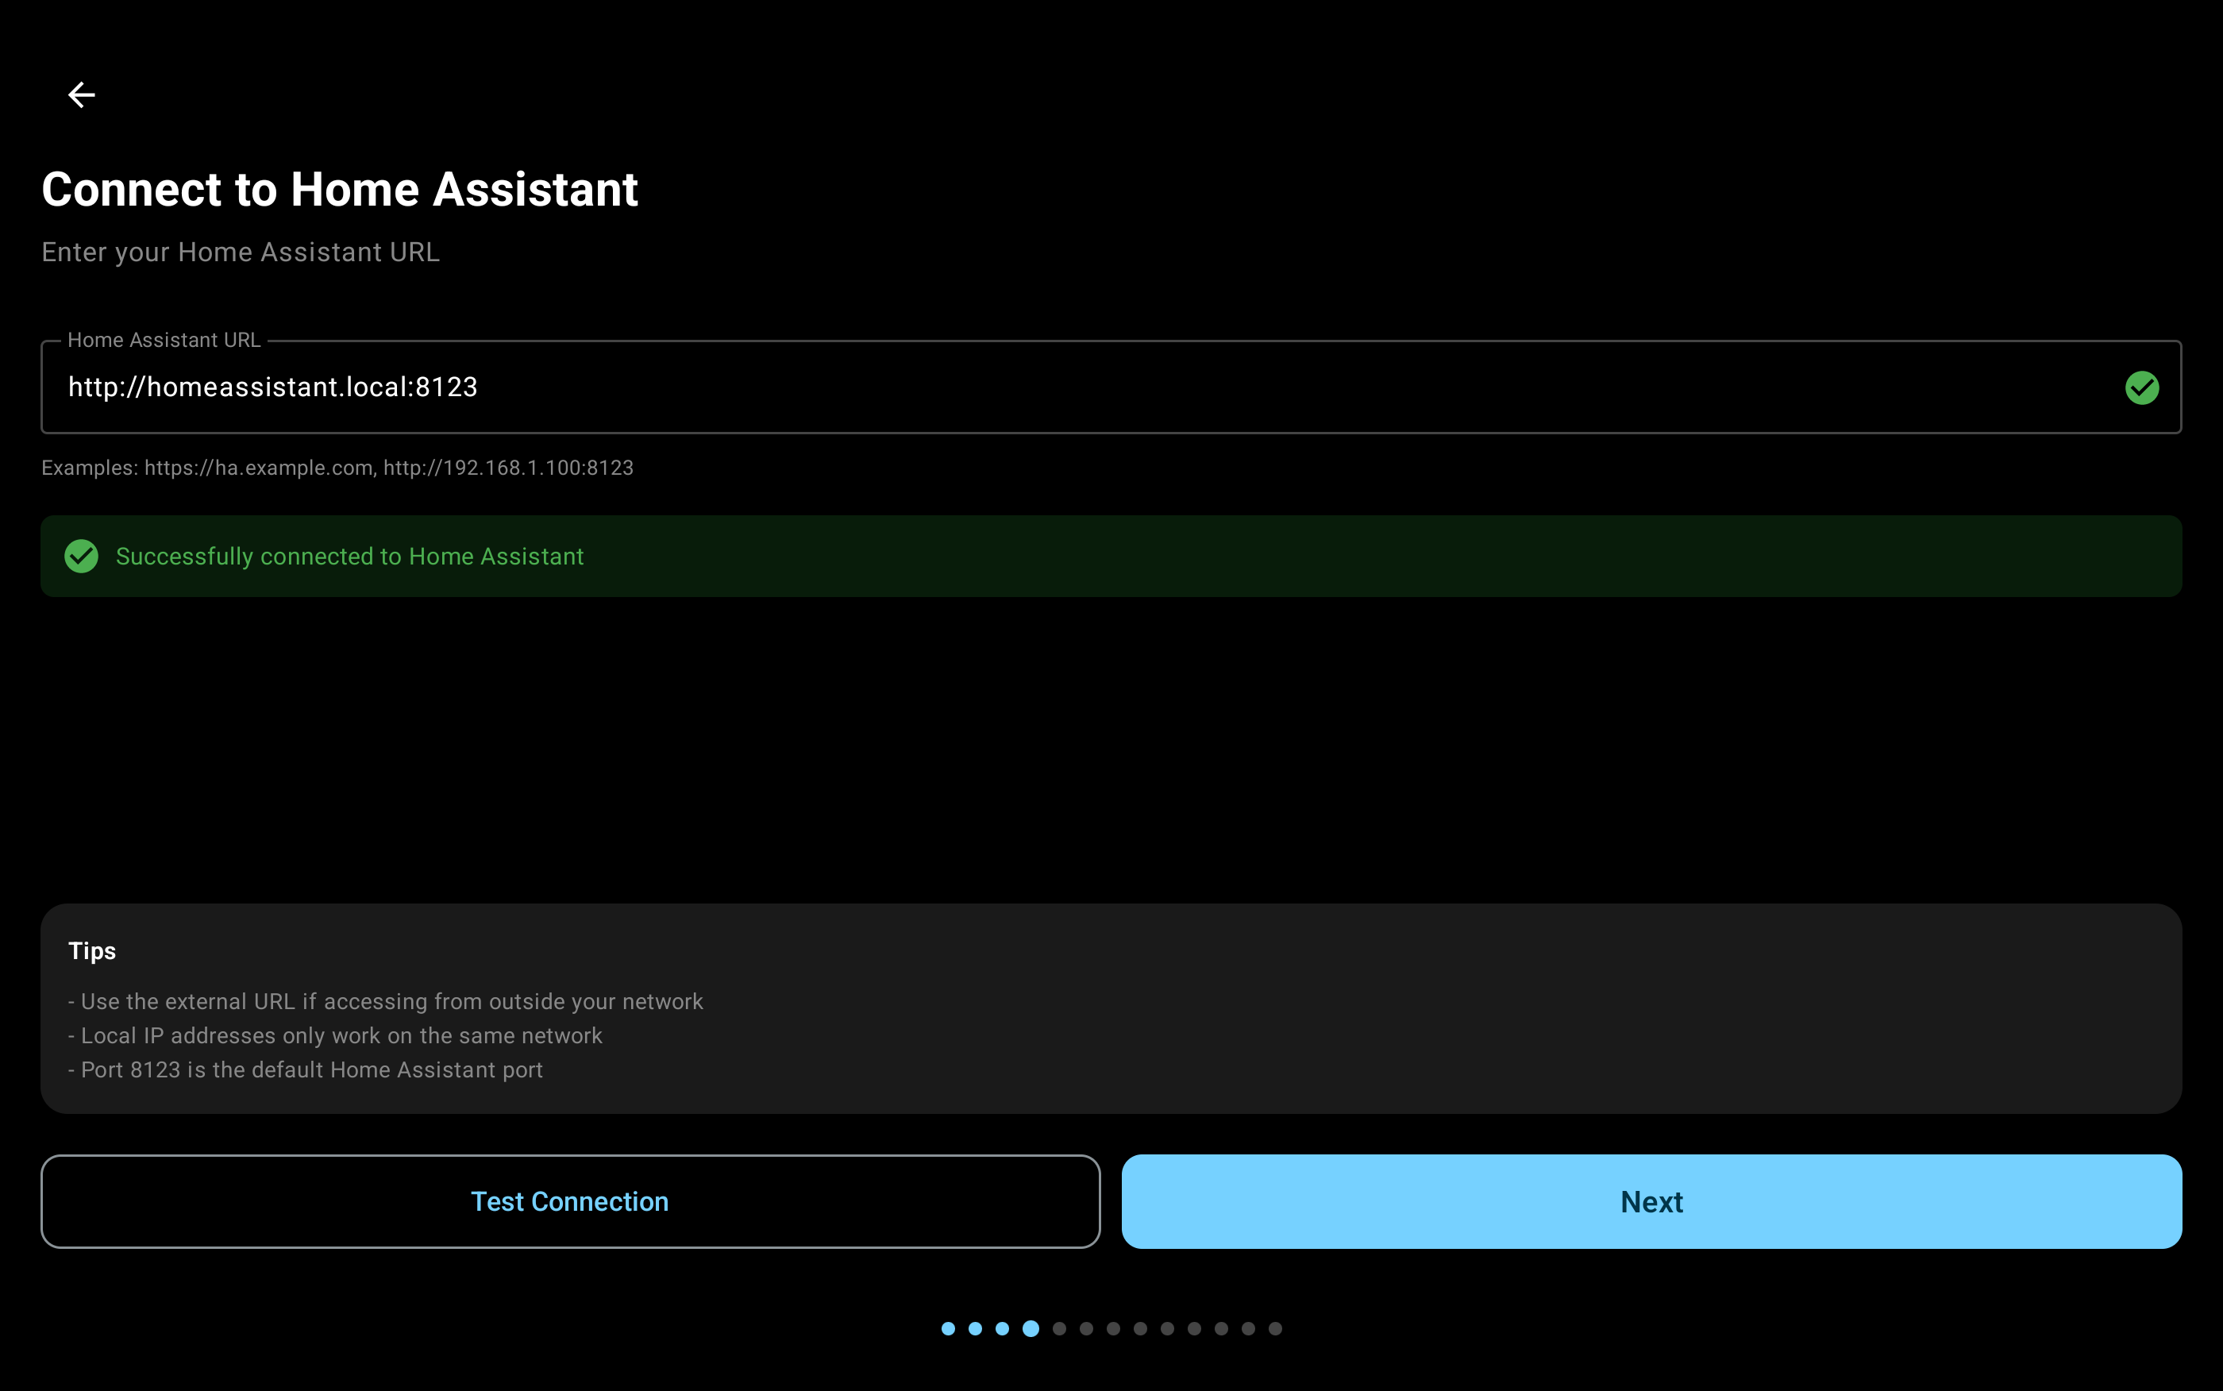Select the second page indicator dot
The image size is (2223, 1391).
[x=975, y=1328]
